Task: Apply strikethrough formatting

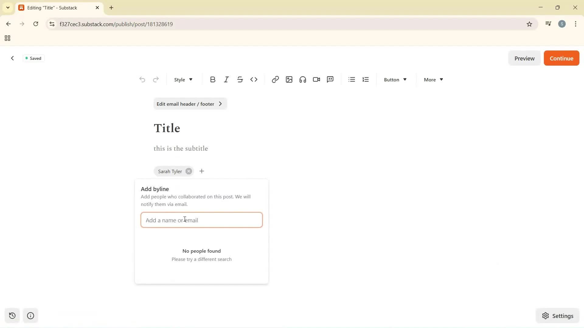Action: [240, 79]
